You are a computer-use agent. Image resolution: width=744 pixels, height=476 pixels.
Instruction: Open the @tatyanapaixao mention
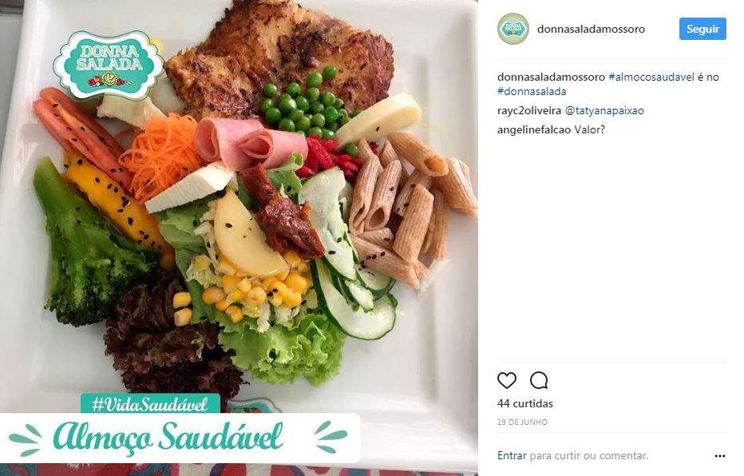(604, 110)
